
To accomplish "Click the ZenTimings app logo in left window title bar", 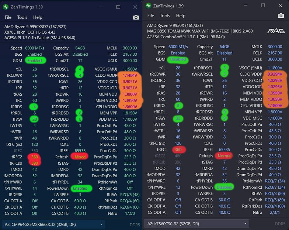I will 6,7.
